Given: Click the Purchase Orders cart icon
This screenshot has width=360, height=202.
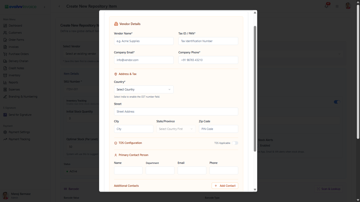Looking at the screenshot, I should [5, 54].
